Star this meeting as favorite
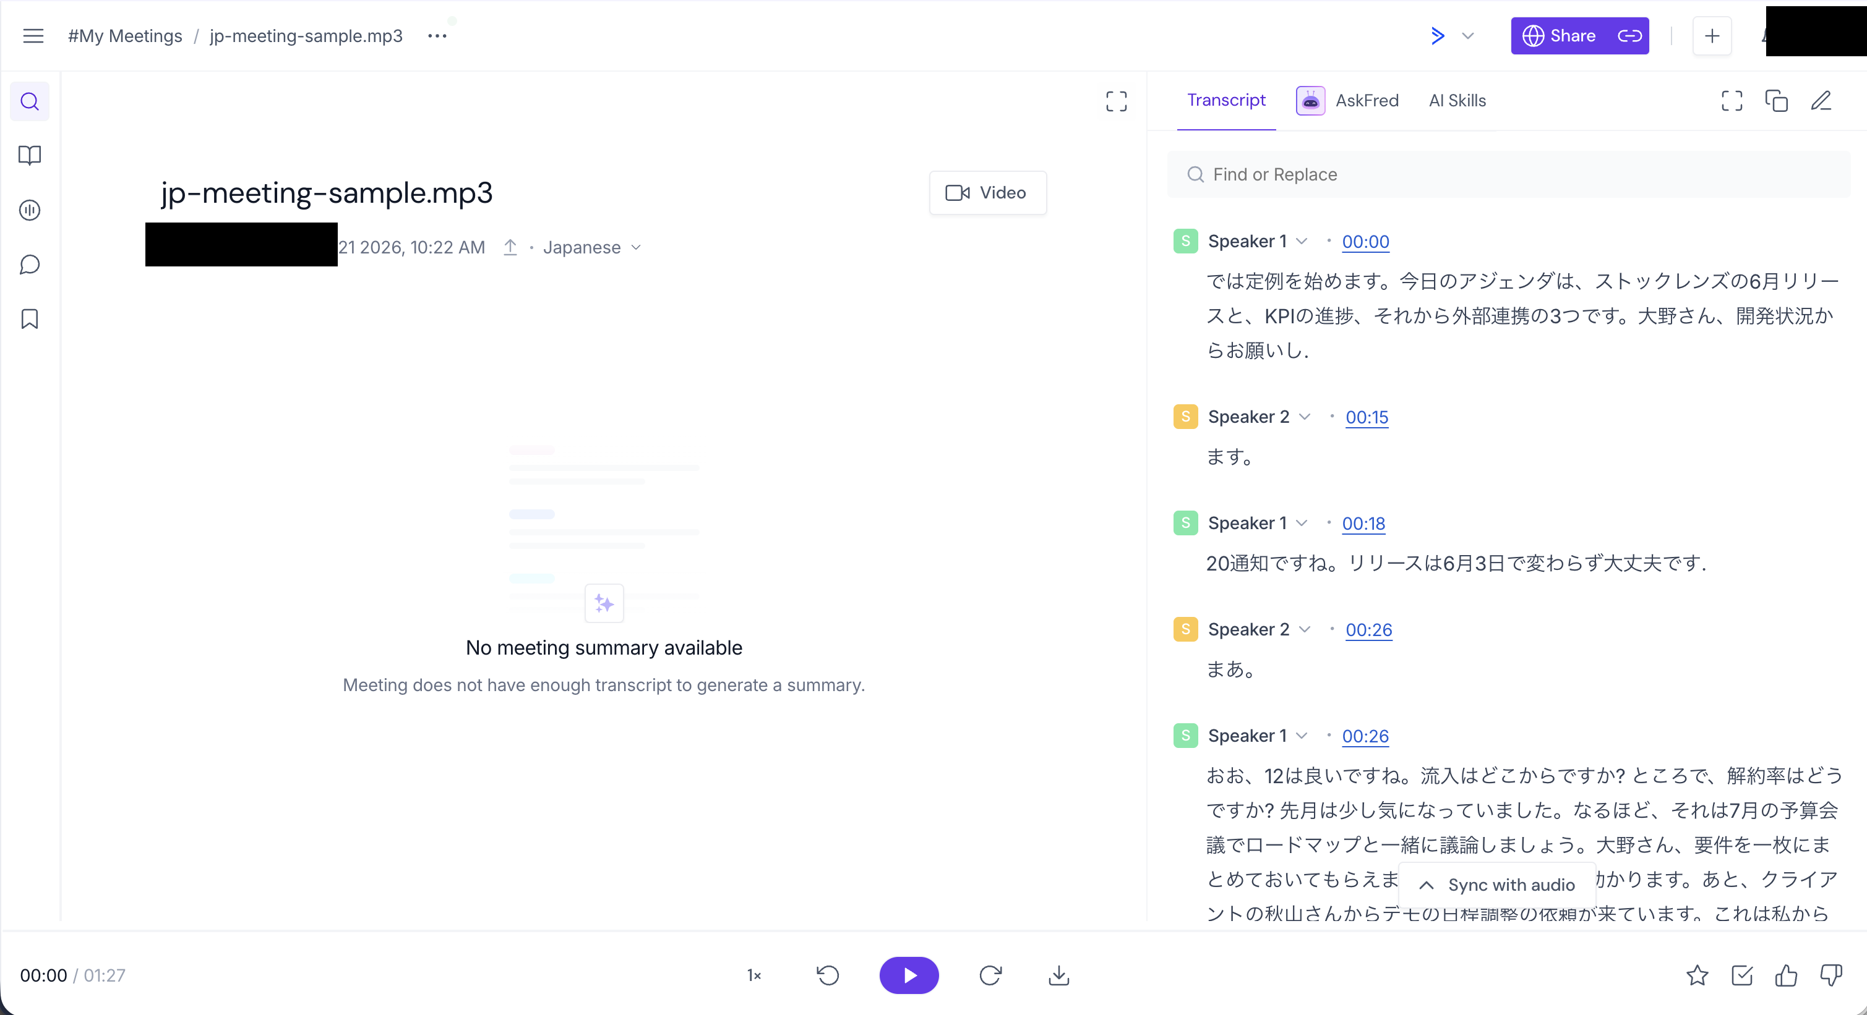1867x1015 pixels. pos(1697,975)
